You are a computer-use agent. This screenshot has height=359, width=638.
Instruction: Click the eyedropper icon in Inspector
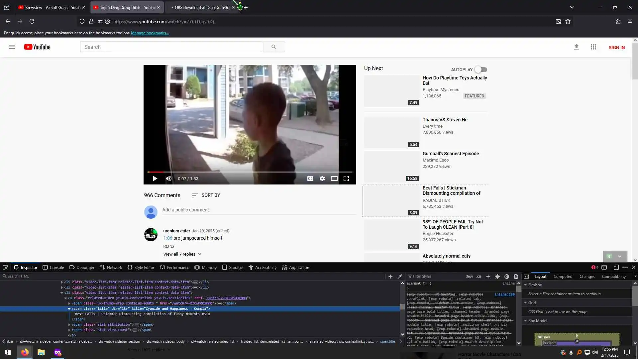point(400,277)
